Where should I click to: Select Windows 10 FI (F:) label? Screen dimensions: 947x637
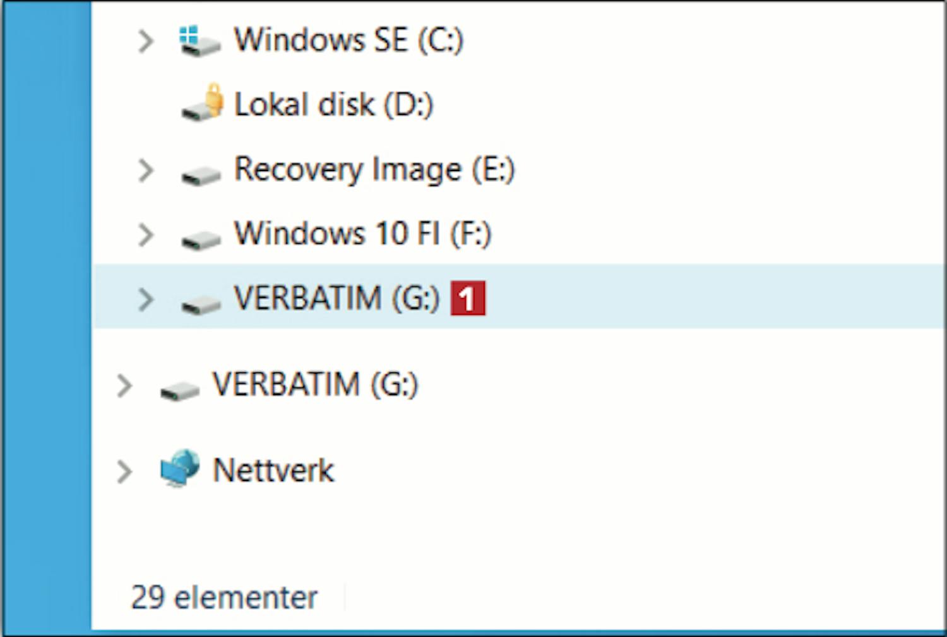tap(363, 234)
